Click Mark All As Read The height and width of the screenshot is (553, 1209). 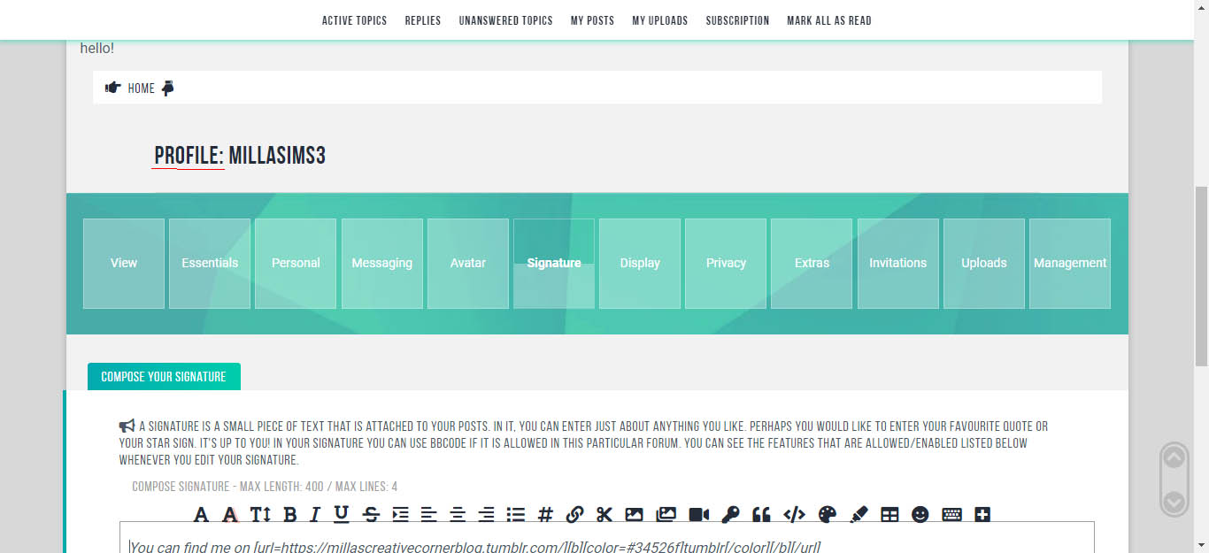(829, 20)
